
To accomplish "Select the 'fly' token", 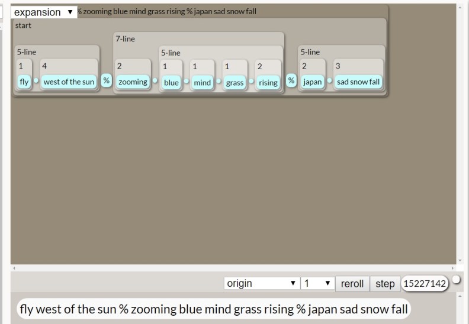I will 24,82.
